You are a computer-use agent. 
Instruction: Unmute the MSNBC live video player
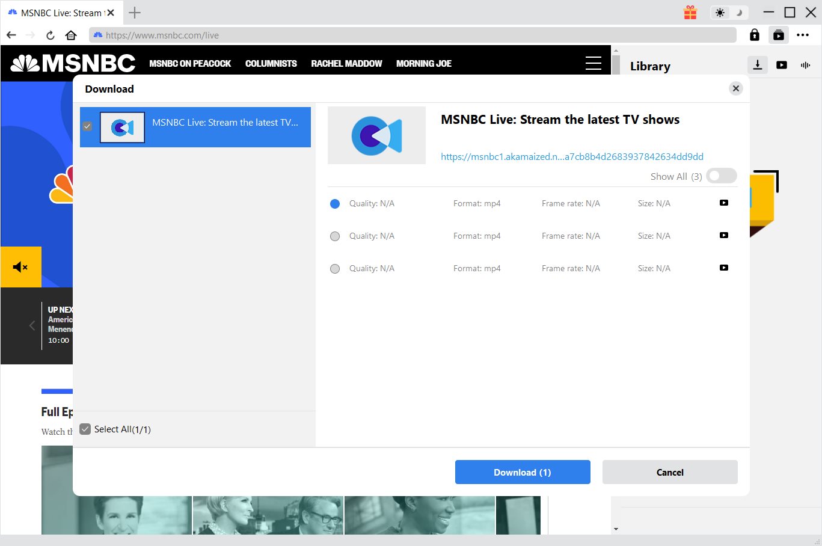[20, 267]
